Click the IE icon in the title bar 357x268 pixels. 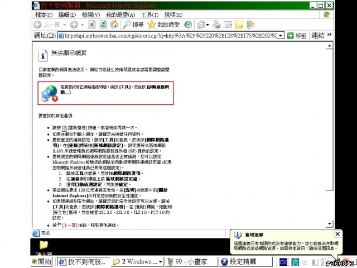pos(36,6)
